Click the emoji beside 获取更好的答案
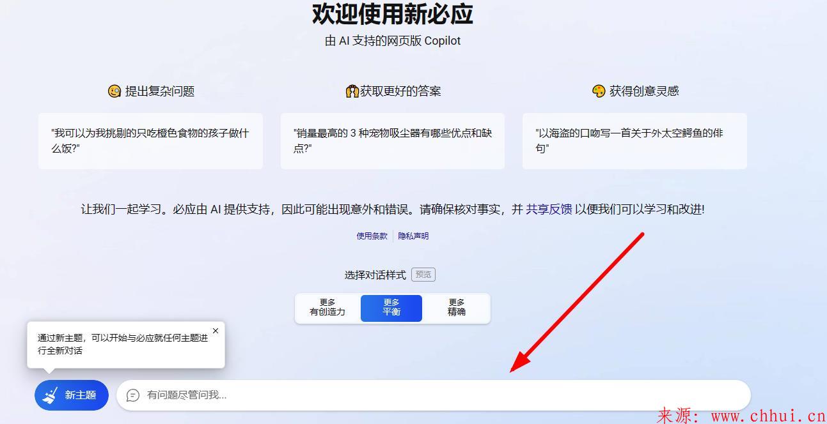 [352, 91]
